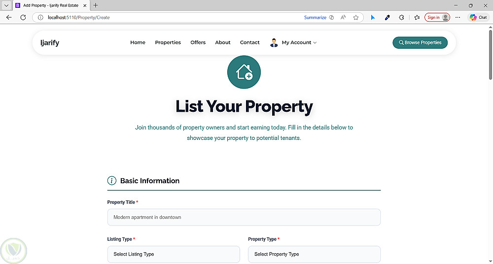The height and width of the screenshot is (264, 493).
Task: Click the Property Title input field
Action: pos(244,217)
